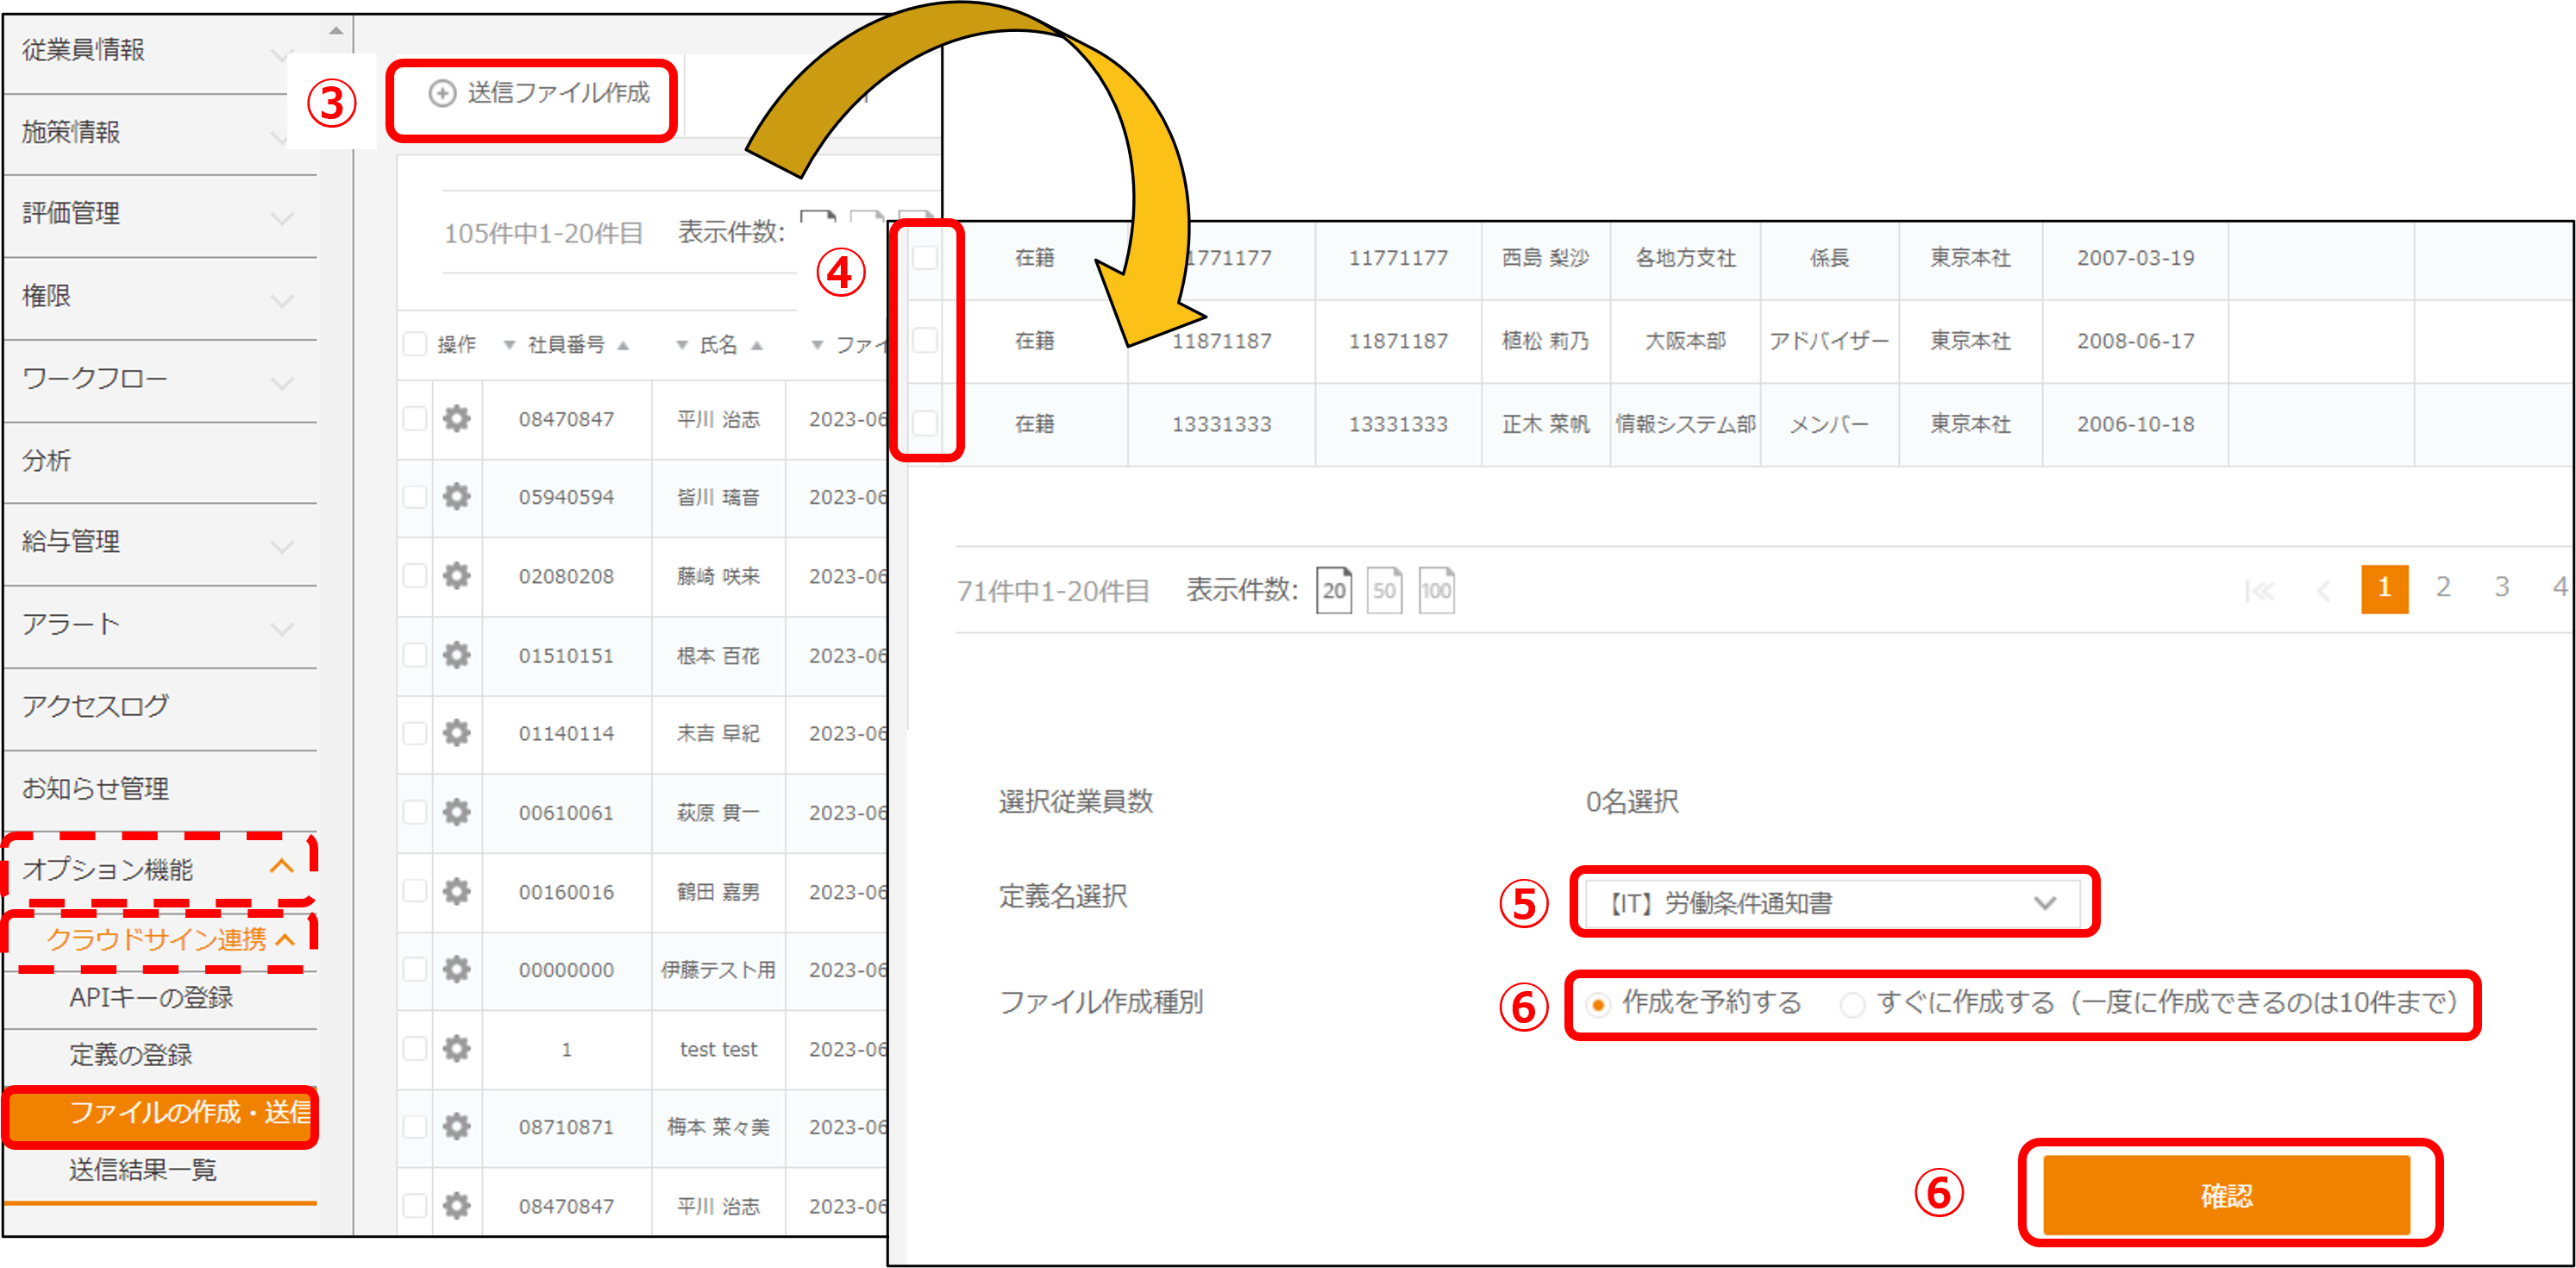2576x1268 pixels.
Task: Expand アラート sidebar menu
Action: 160,625
